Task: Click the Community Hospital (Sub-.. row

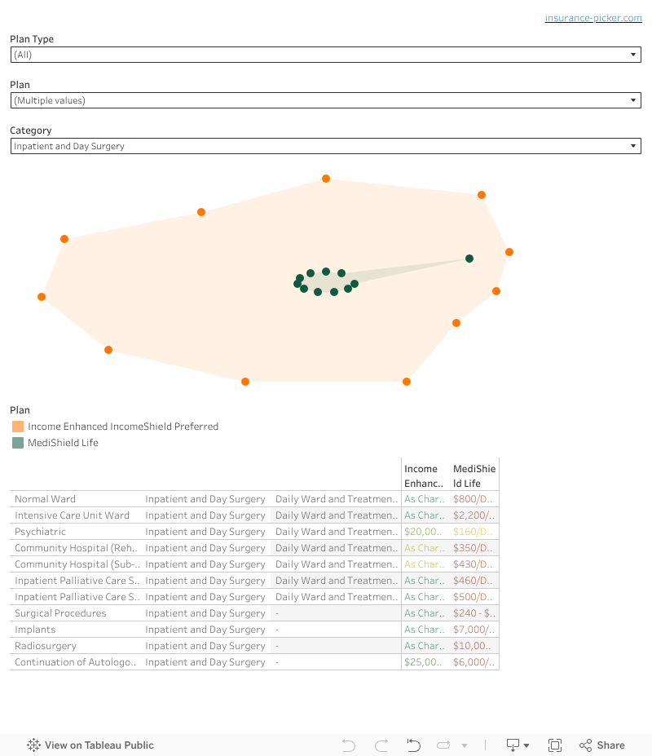Action: pyautogui.click(x=254, y=564)
